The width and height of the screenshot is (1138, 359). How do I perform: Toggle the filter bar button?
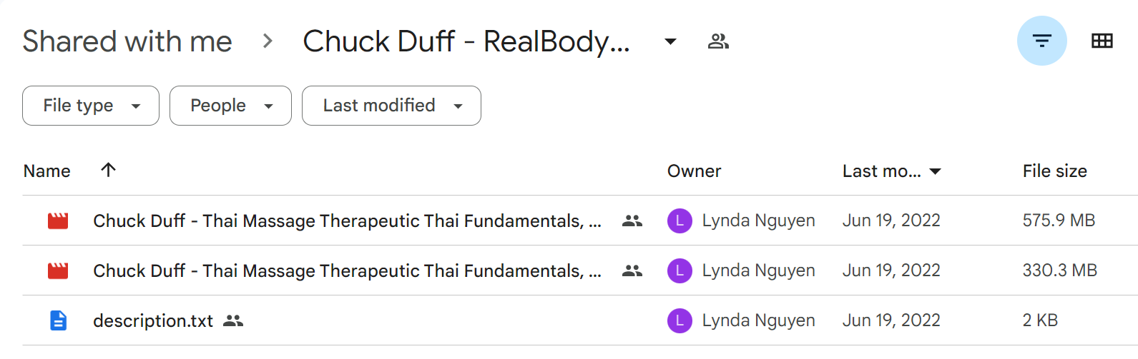(x=1041, y=41)
